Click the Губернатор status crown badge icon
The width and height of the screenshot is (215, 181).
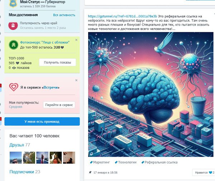[13, 4]
